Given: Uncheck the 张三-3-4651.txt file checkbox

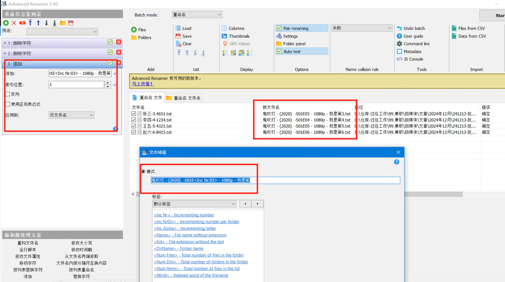Looking at the screenshot, I should [133, 114].
